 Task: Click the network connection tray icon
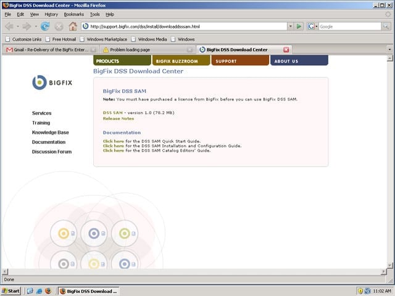tap(368, 291)
